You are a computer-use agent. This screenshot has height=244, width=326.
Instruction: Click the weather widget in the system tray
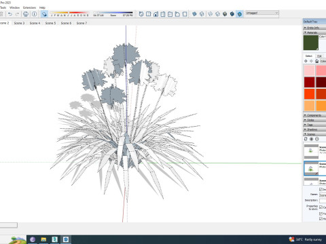click(306, 239)
